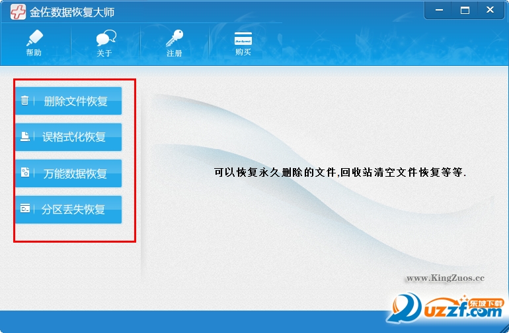The image size is (509, 333).
Task: Select the 关于 toolbar label
Action: click(104, 53)
